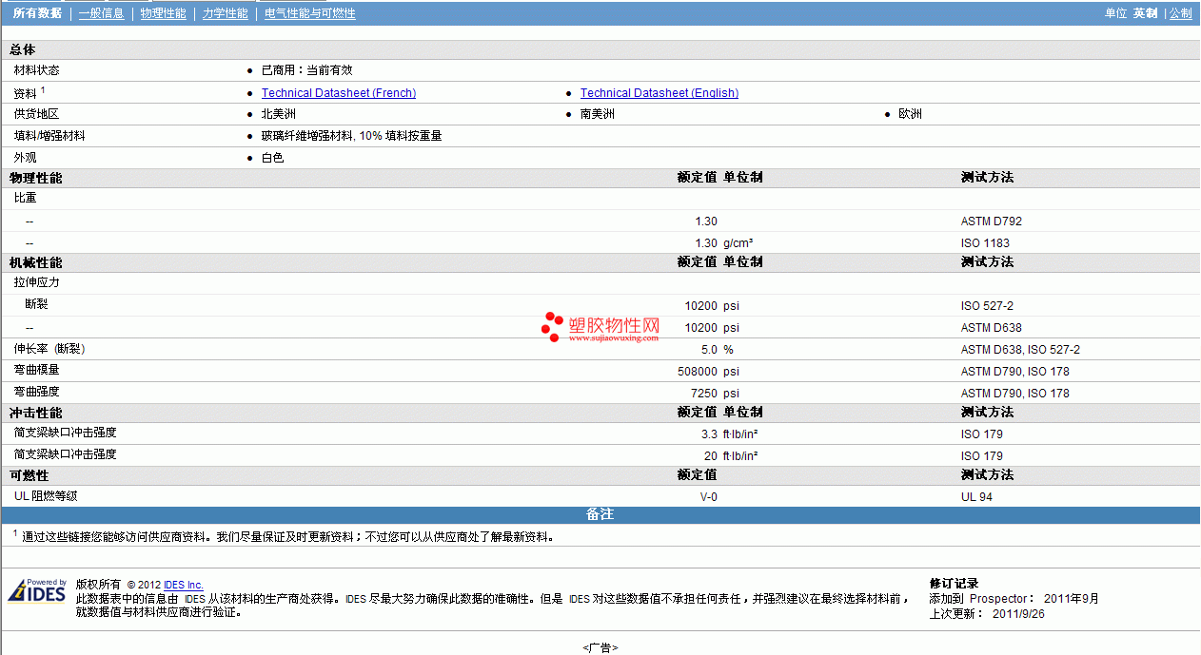The width and height of the screenshot is (1201, 655).
Task: Click ISO 179 in the 3.3 ft·lb/in² row
Action: coord(982,434)
